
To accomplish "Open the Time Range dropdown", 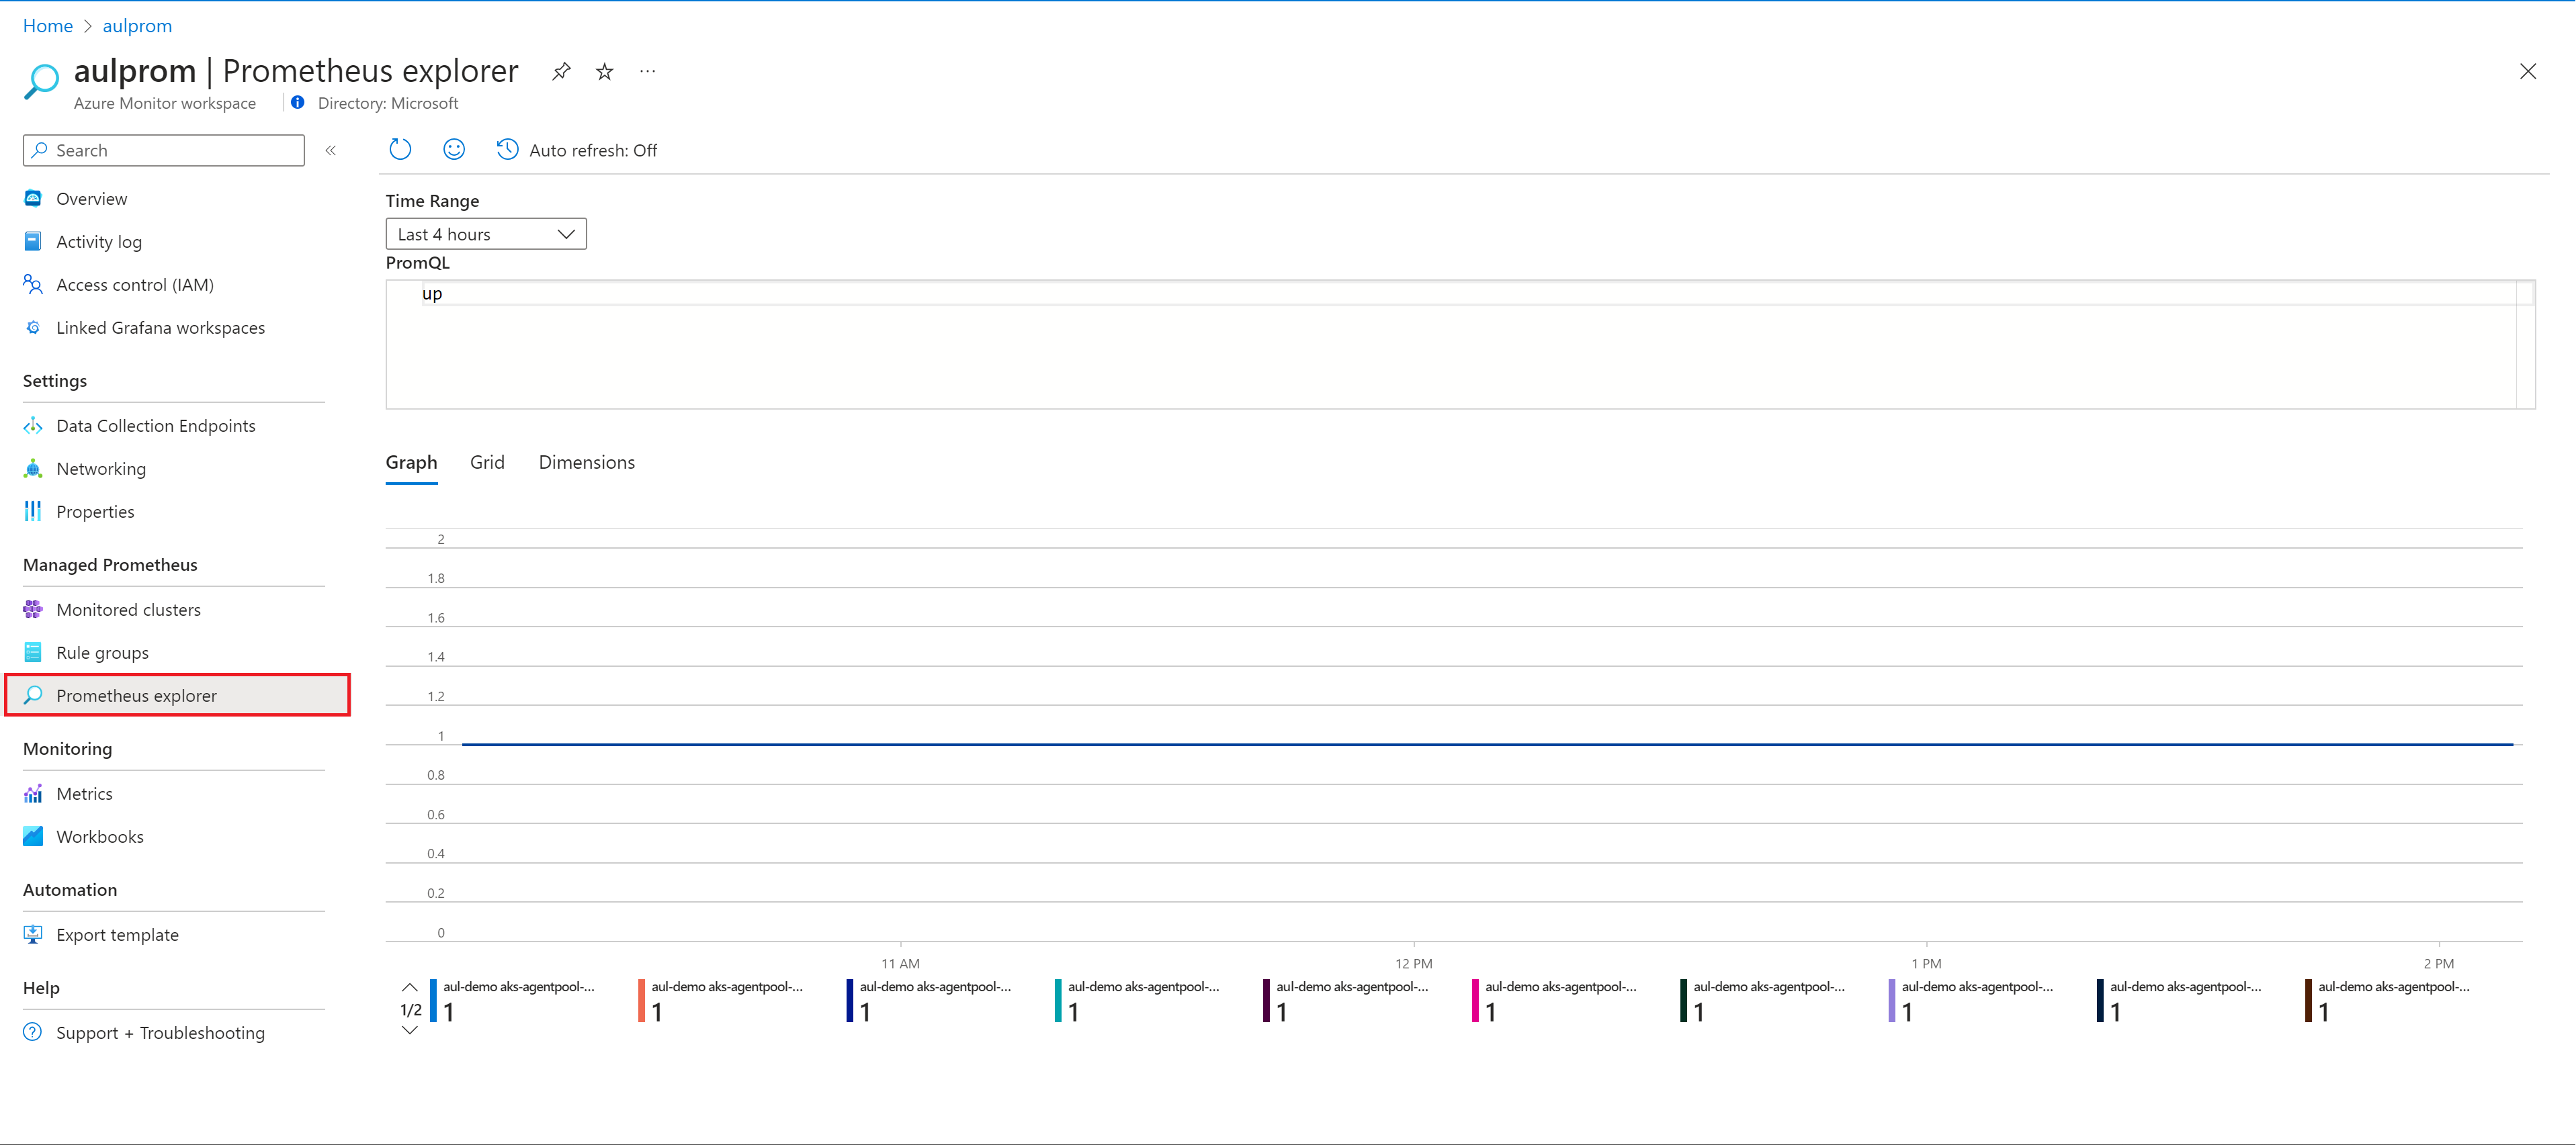I will (x=486, y=234).
